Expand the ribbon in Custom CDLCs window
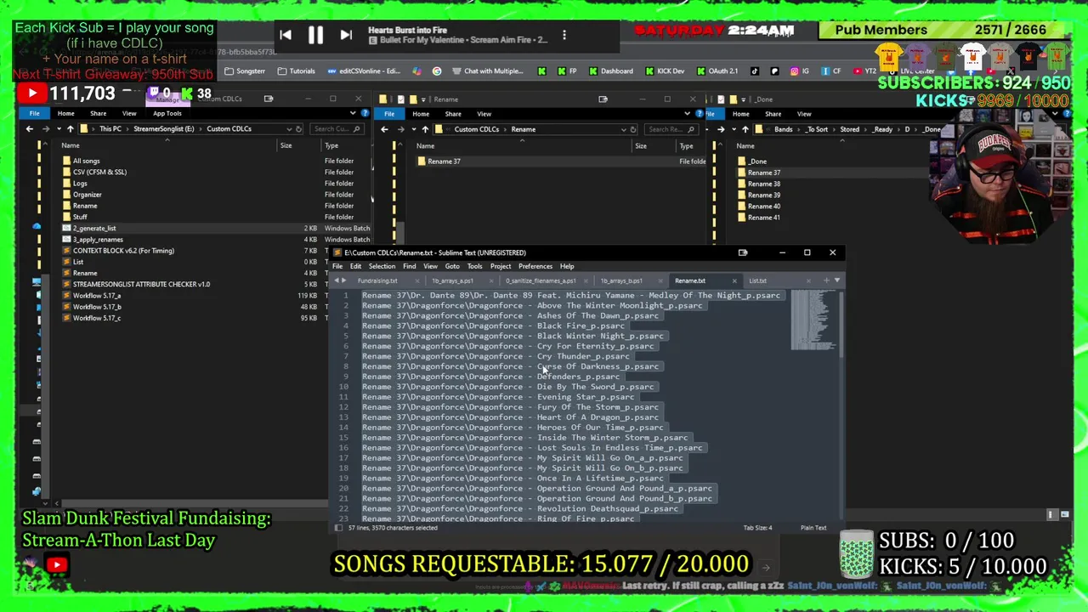Screen dimensions: 1088x612 [353, 113]
